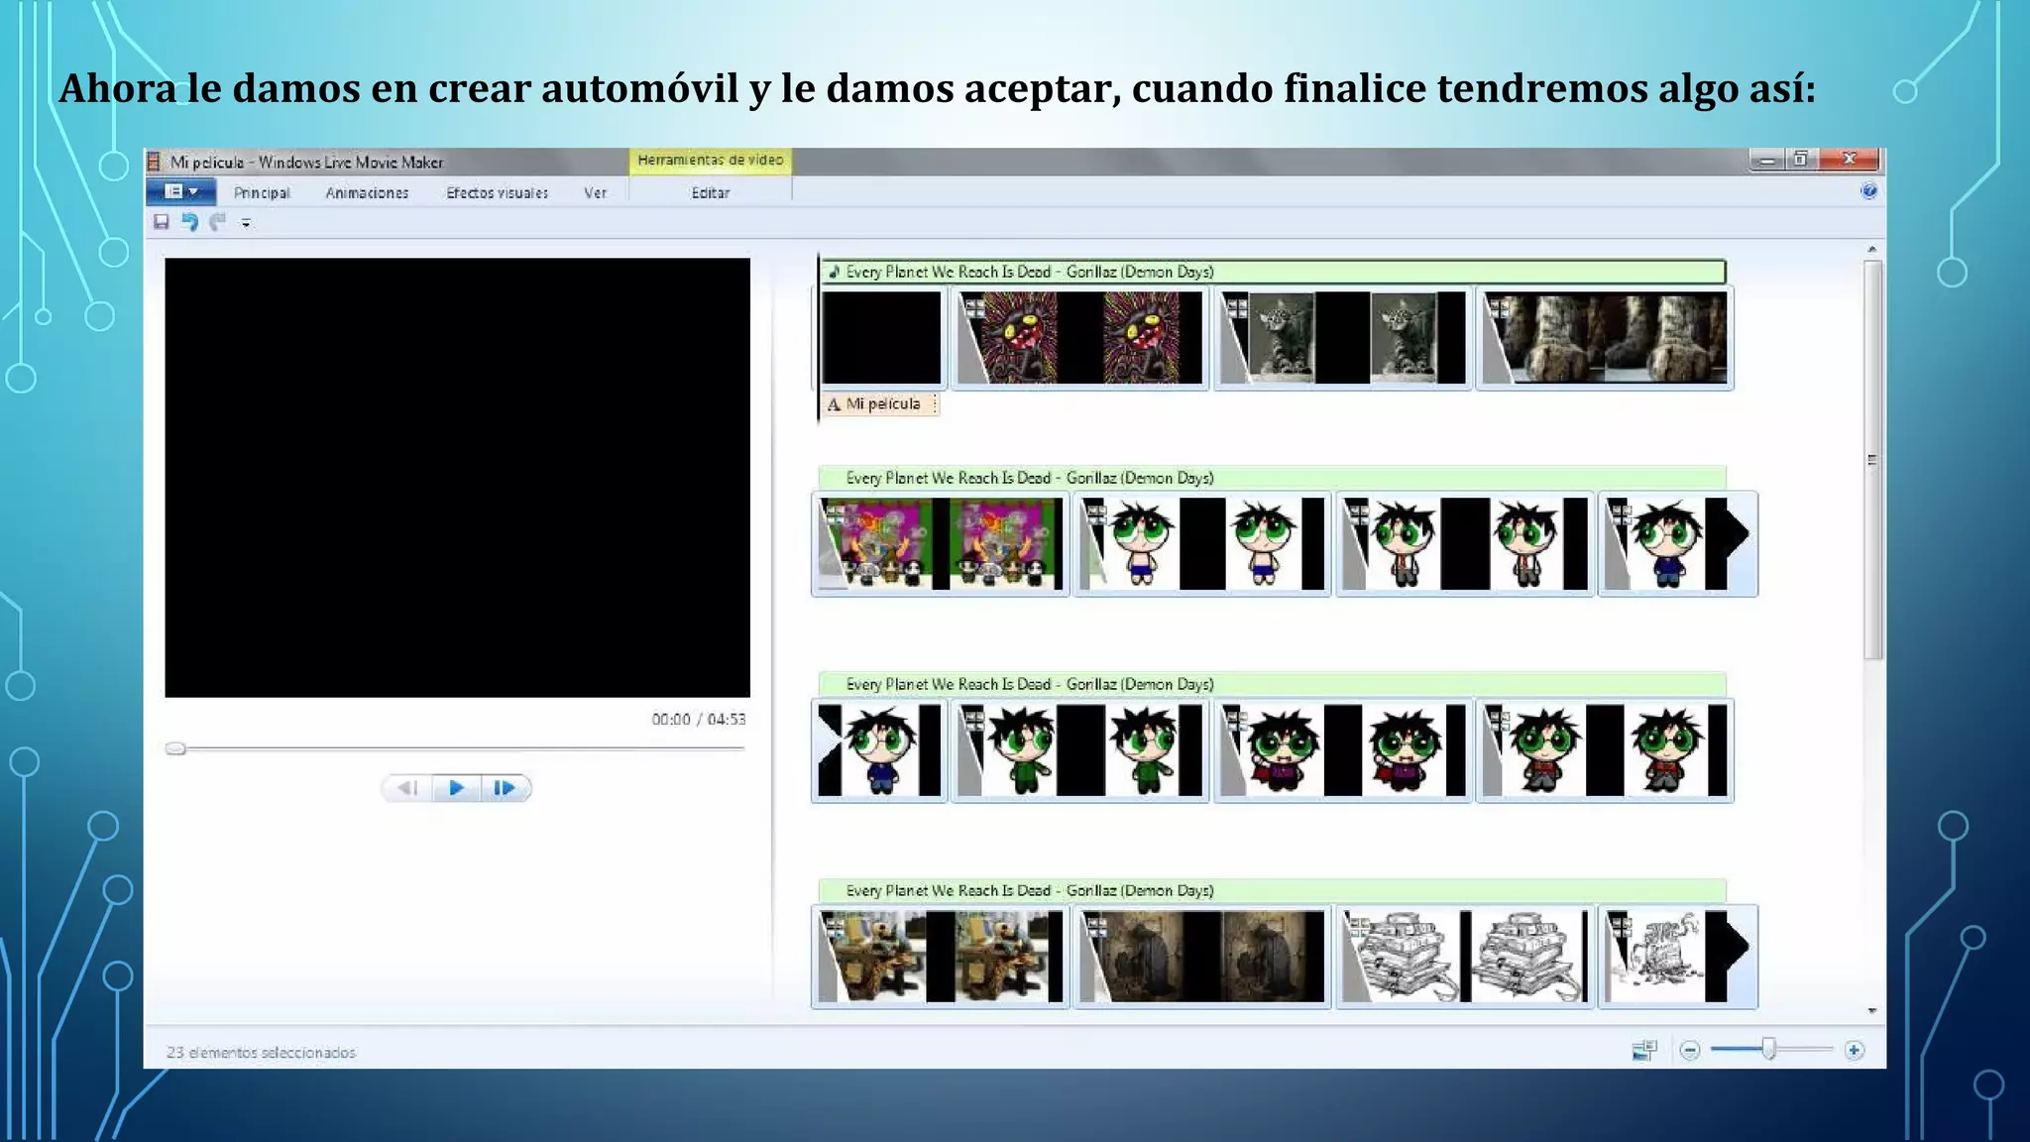Click the Redo arrow icon
The width and height of the screenshot is (2030, 1142).
(x=218, y=222)
